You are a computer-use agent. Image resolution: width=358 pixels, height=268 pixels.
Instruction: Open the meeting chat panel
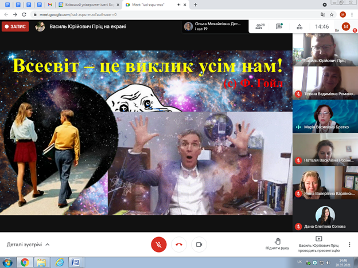click(279, 26)
